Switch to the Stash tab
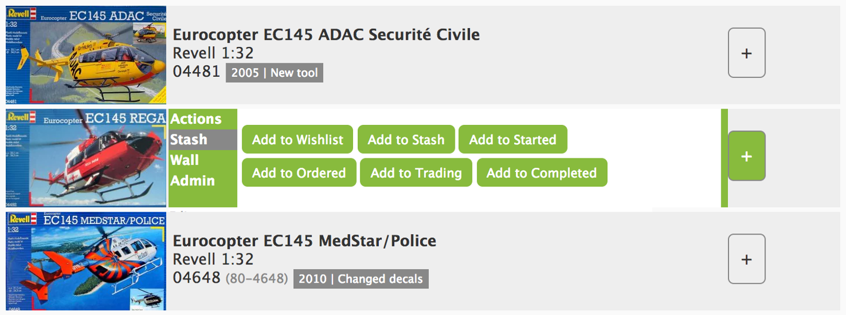 click(x=189, y=140)
